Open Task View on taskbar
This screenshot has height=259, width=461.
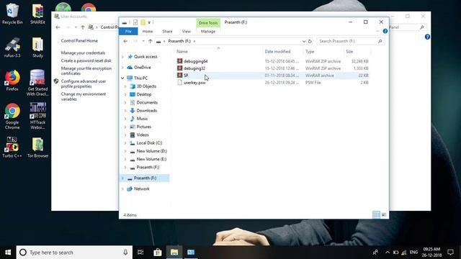[x=140, y=253]
